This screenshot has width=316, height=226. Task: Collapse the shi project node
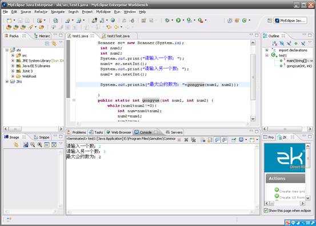7,50
